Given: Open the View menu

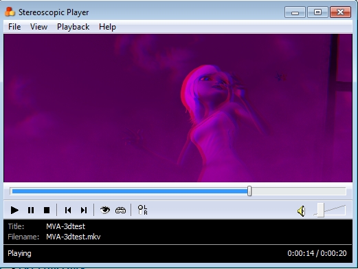Looking at the screenshot, I should (38, 27).
